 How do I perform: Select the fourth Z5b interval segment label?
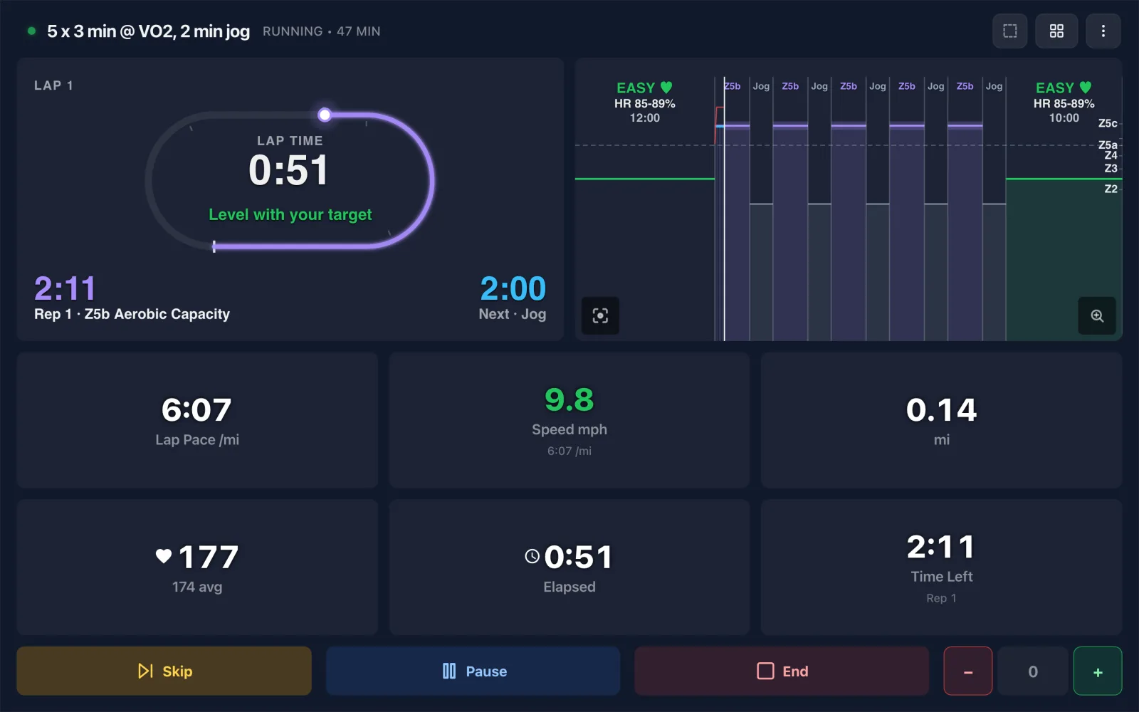[907, 86]
